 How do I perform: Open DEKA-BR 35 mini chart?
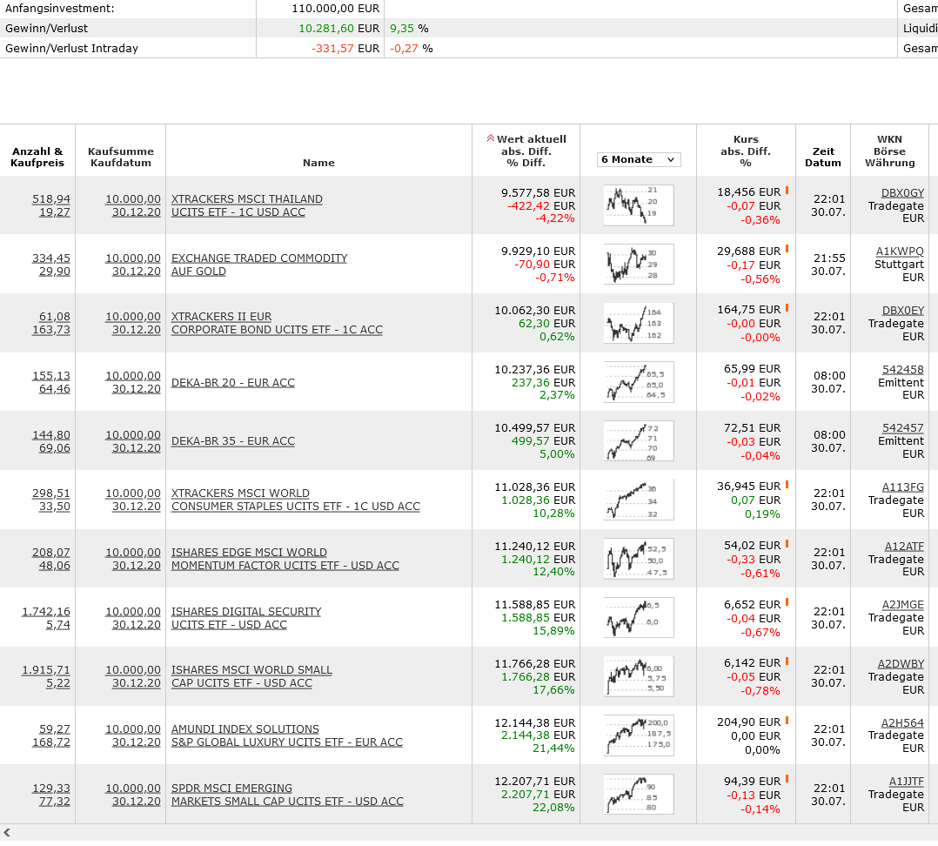tap(638, 440)
